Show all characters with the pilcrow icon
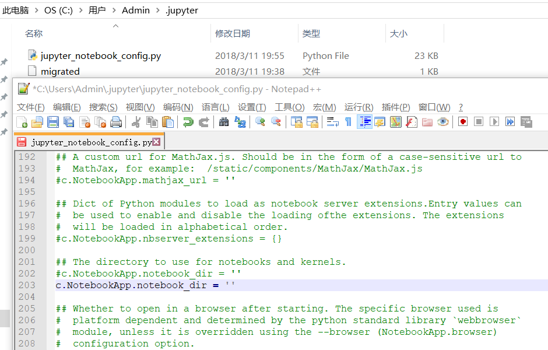Viewport: 548px width, 350px height. coord(348,122)
